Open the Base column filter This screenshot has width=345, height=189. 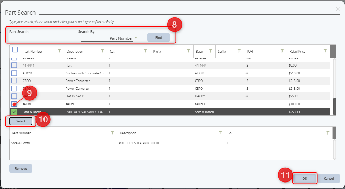[211, 50]
